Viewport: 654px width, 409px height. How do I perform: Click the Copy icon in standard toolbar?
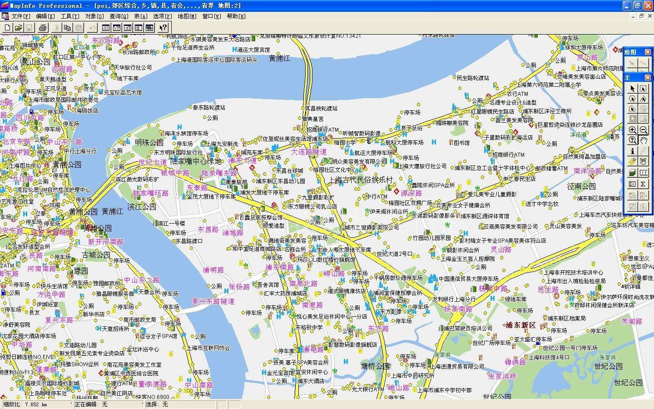67,28
